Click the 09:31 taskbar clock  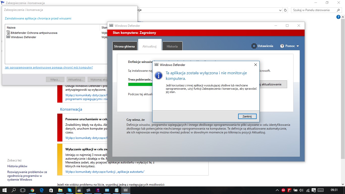click(x=334, y=190)
